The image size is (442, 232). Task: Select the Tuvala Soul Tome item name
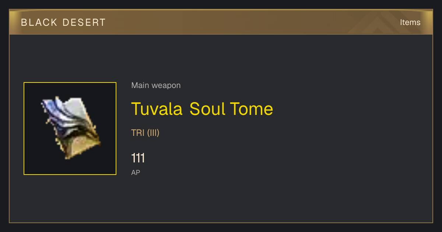202,109
